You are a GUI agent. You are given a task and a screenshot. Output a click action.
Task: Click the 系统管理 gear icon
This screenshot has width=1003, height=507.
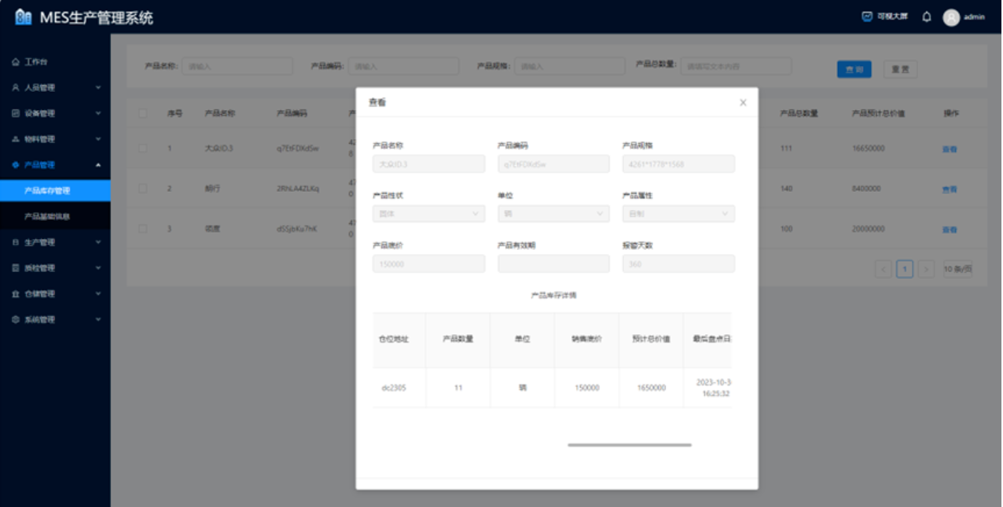tap(16, 320)
